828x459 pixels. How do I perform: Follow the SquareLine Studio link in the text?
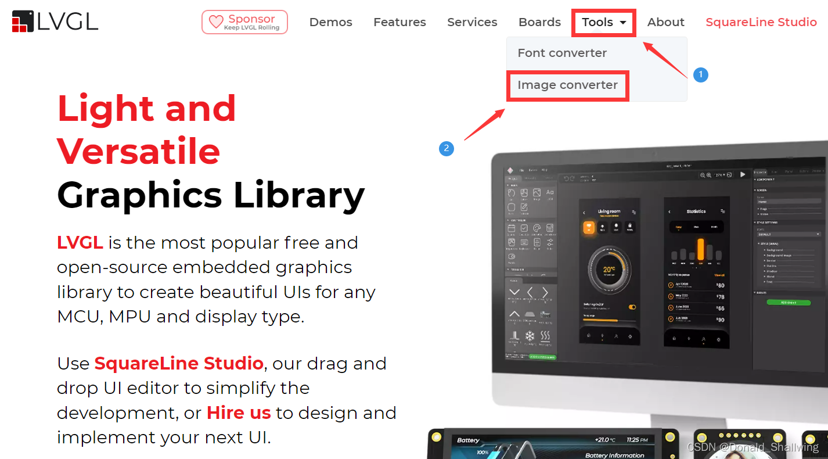pyautogui.click(x=179, y=364)
